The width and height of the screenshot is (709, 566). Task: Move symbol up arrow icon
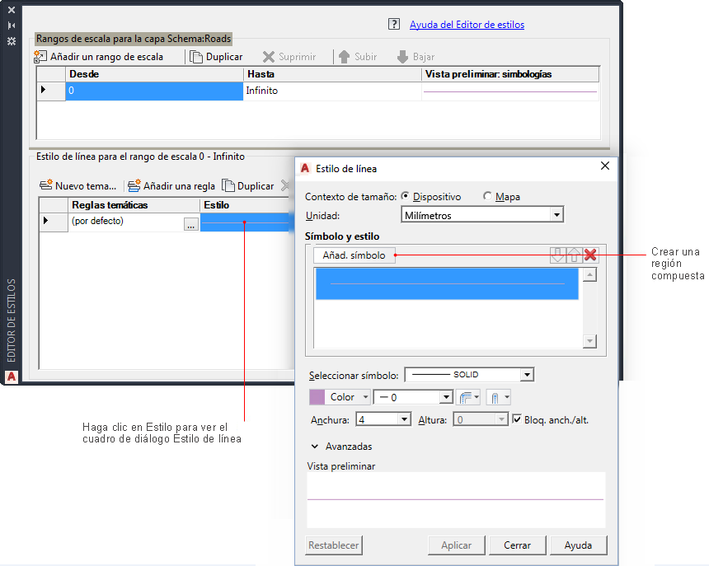[x=574, y=255]
